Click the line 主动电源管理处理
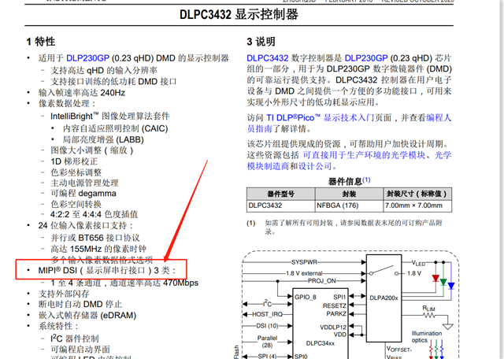 (84, 183)
